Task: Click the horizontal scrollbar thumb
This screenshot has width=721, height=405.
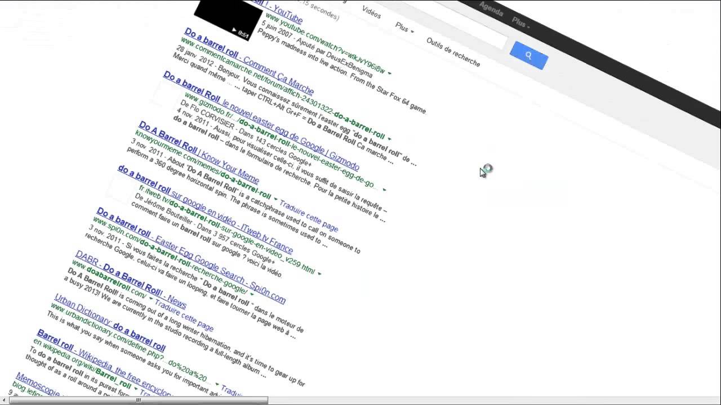Action: click(139, 400)
